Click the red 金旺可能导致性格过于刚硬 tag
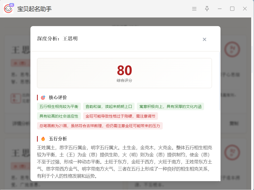The image size is (254, 190). pyautogui.click(x=120, y=116)
